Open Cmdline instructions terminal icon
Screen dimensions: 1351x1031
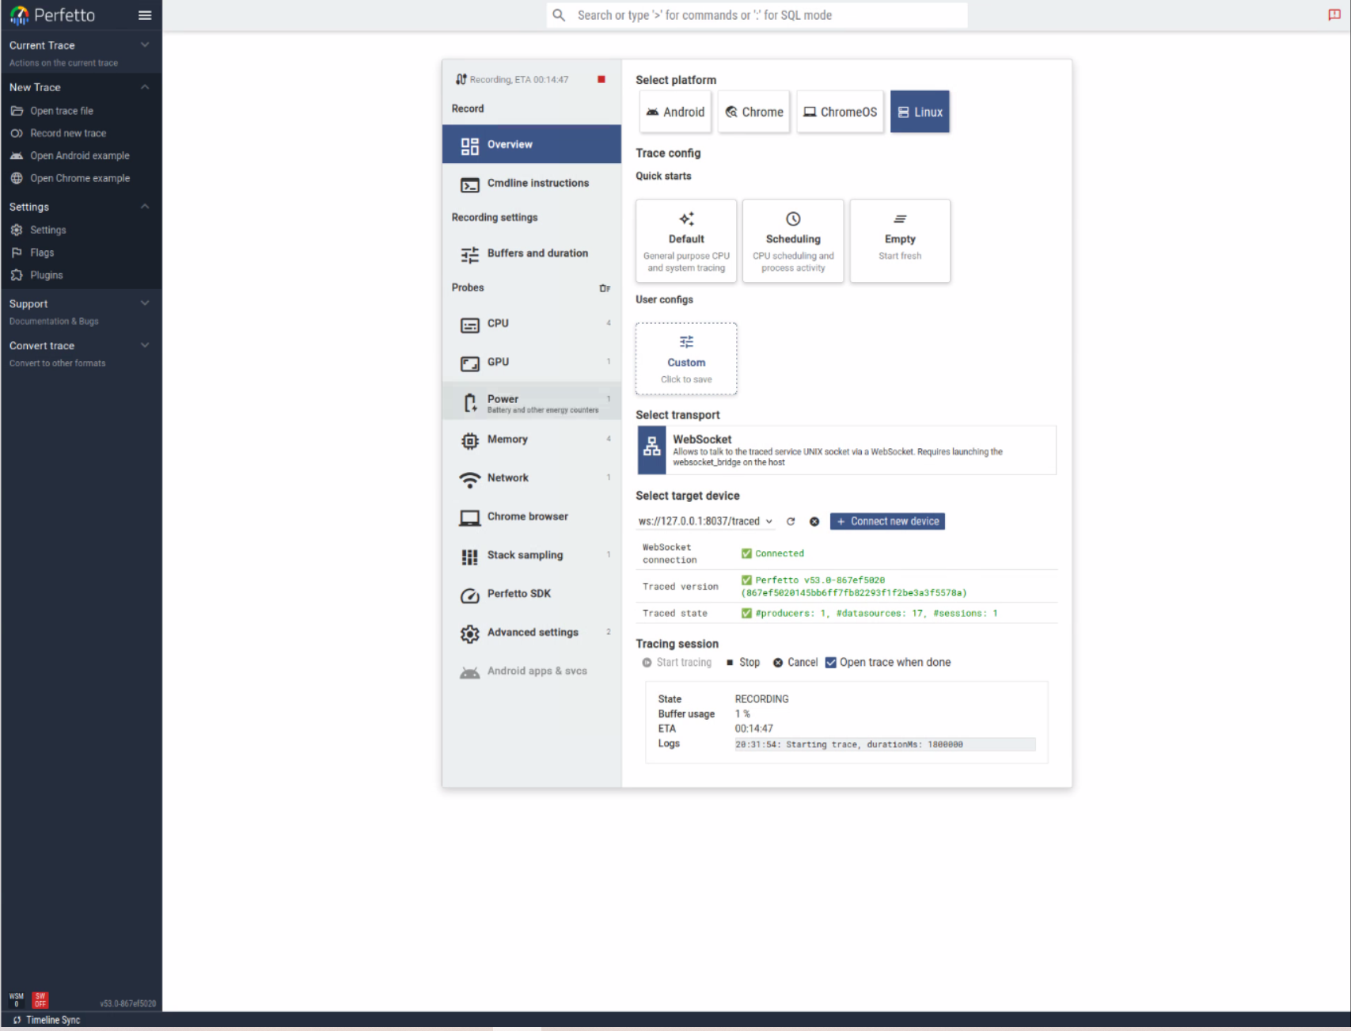point(469,185)
